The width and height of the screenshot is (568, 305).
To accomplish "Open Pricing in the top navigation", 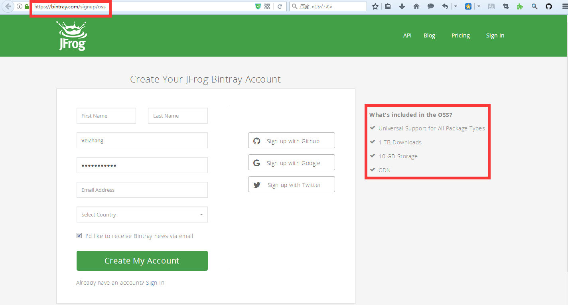I will point(461,35).
